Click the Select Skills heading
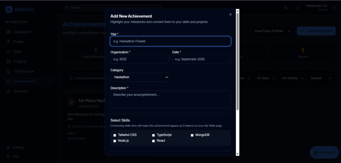 click(120, 120)
